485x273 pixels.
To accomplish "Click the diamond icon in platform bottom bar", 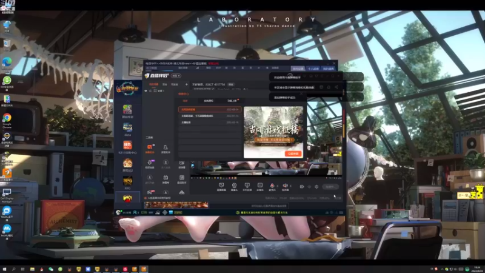I will (x=164, y=212).
